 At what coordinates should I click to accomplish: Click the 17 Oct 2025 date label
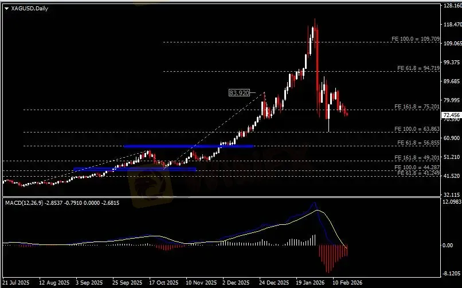[x=164, y=283]
